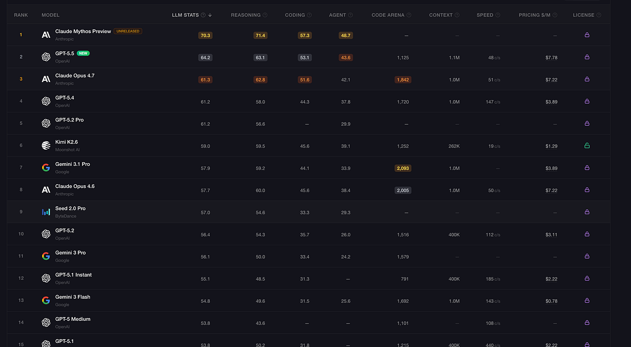The width and height of the screenshot is (631, 347).
Task: Click the purple license lock for GPT-5.4
Action: pos(587,101)
